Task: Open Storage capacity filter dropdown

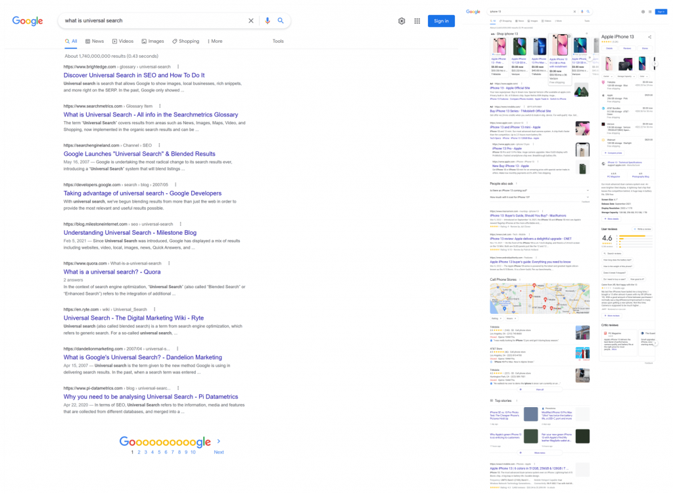Action: 626,76
